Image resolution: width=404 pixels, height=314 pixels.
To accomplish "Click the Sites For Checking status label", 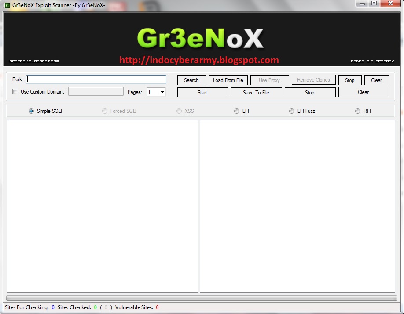I will click(x=27, y=307).
